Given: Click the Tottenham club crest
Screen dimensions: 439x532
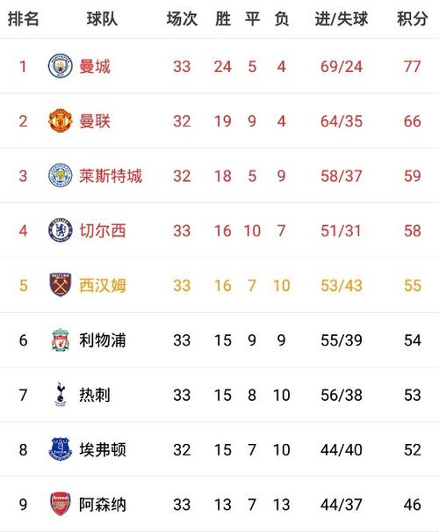Looking at the screenshot, I should coord(61,395).
